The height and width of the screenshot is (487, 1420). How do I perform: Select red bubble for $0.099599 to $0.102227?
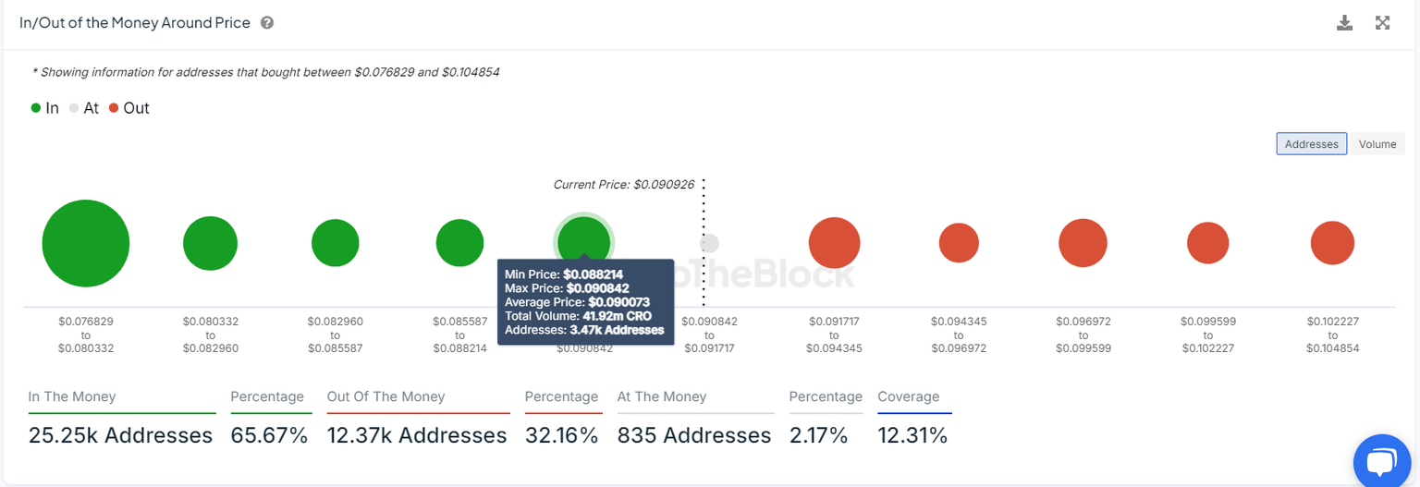coord(1207,244)
